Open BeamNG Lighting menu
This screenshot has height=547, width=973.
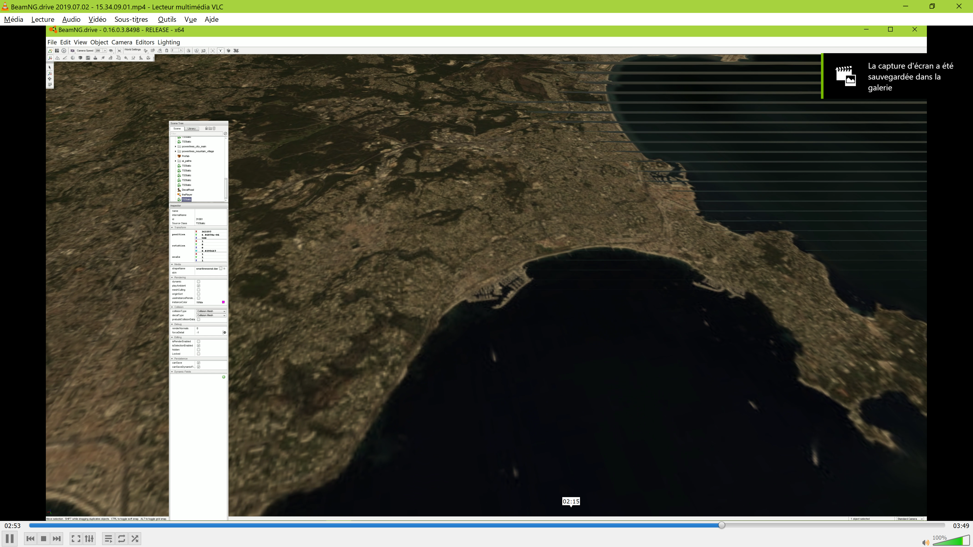pyautogui.click(x=169, y=42)
